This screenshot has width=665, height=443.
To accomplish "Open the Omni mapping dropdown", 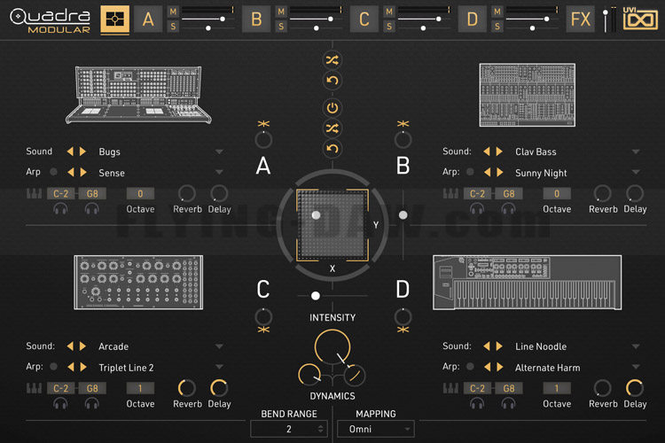I will click(376, 429).
